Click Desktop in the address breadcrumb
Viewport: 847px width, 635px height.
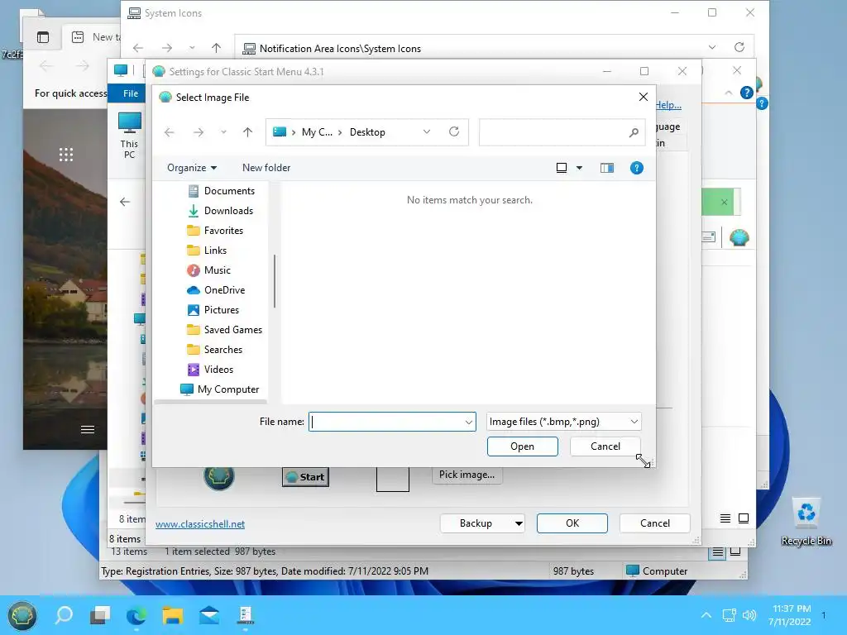coord(367,132)
